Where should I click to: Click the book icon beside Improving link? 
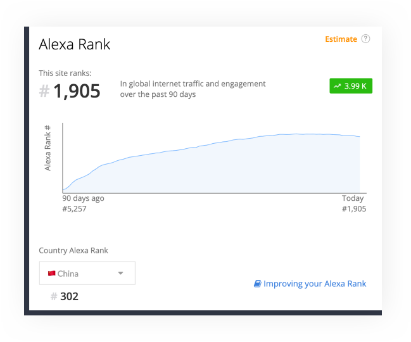(257, 284)
